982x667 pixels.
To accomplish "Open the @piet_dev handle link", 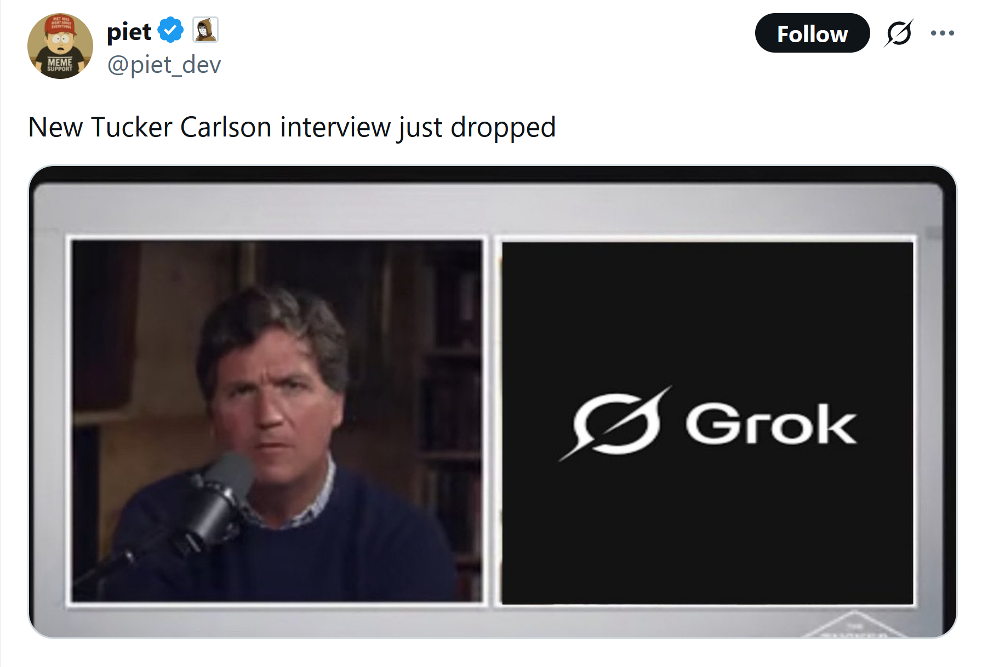I will click(164, 65).
